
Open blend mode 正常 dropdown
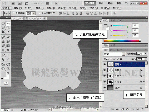(114, 54)
